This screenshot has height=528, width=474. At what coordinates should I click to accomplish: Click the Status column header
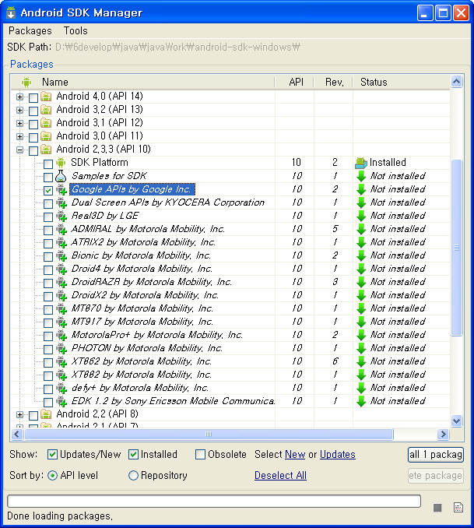402,82
